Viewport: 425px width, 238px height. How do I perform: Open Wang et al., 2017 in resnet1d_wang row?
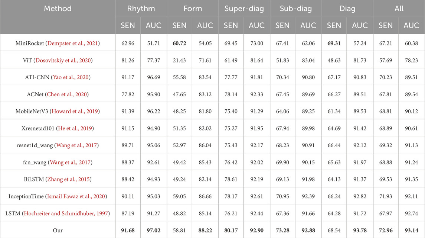(x=76, y=145)
